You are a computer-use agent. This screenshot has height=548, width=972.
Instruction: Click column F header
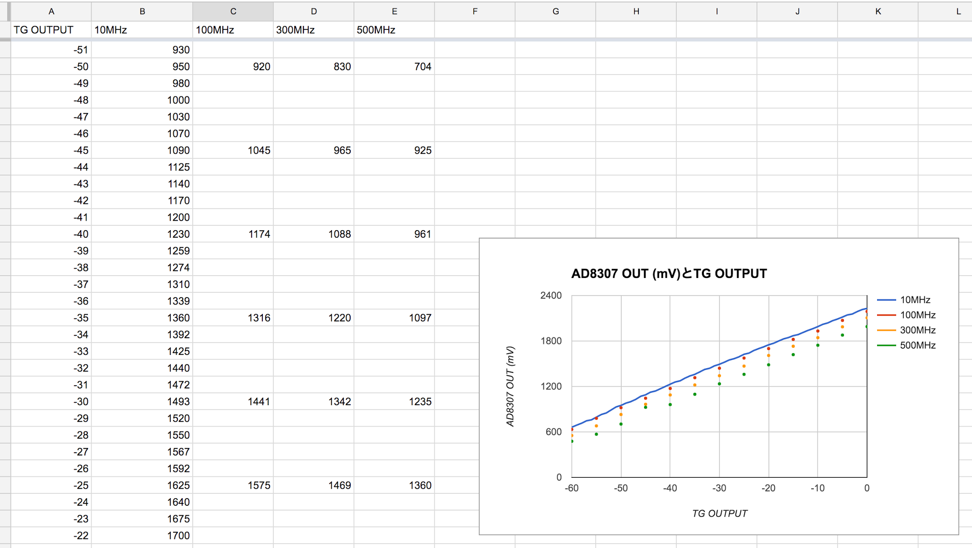click(475, 11)
